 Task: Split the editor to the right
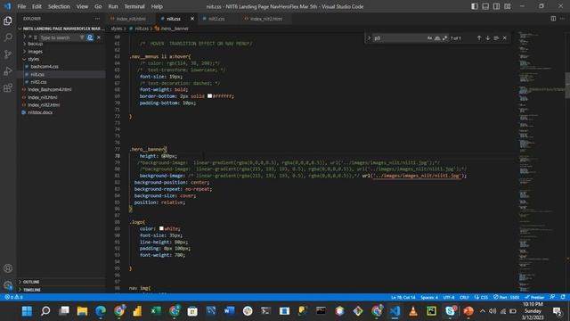553,19
